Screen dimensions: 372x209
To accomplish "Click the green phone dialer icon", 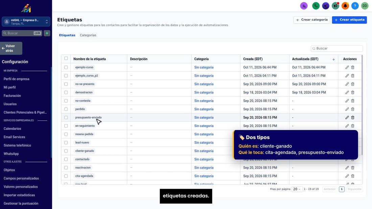I will 316,6.
